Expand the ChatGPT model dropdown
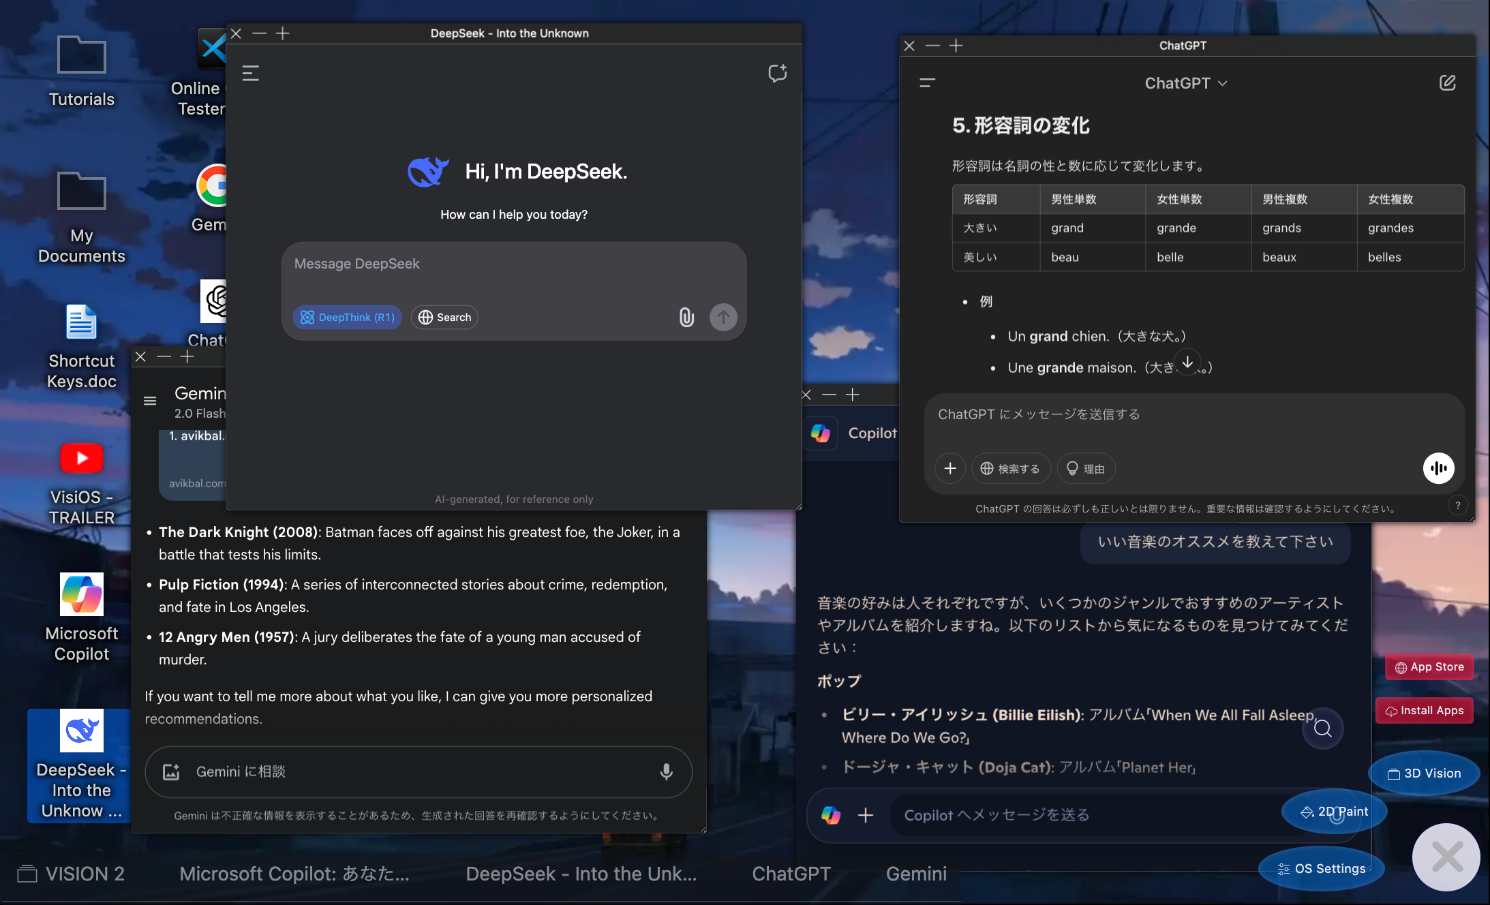The width and height of the screenshot is (1490, 905). click(x=1186, y=83)
